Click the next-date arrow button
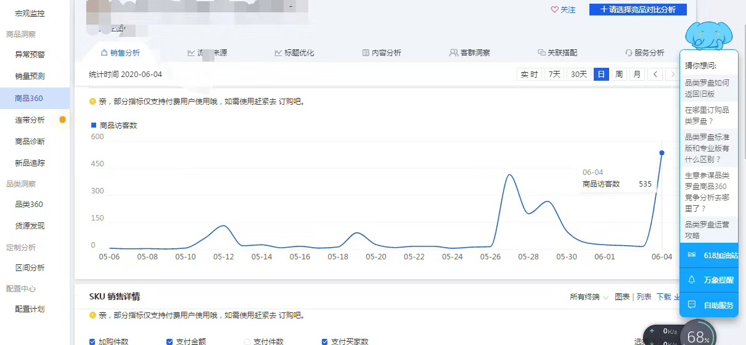The image size is (746, 345). 671,75
